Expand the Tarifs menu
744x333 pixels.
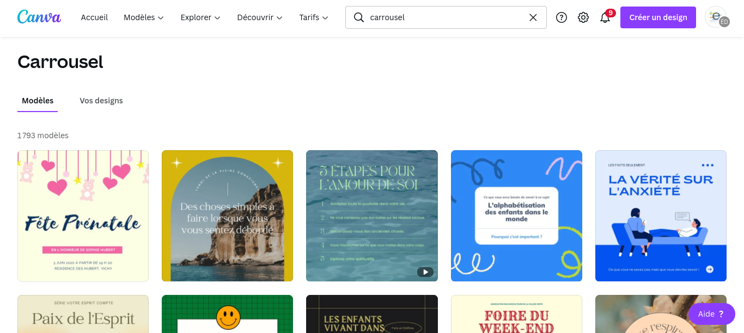314,17
